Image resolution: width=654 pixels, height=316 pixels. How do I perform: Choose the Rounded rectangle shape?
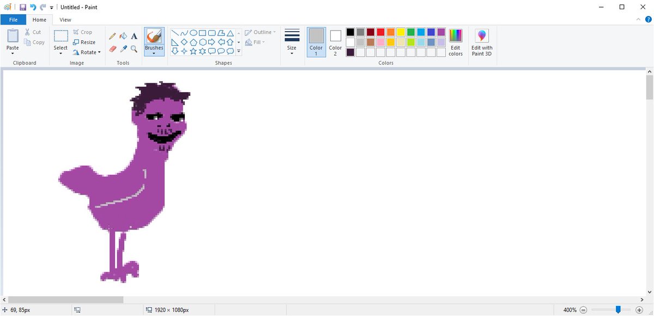click(212, 33)
